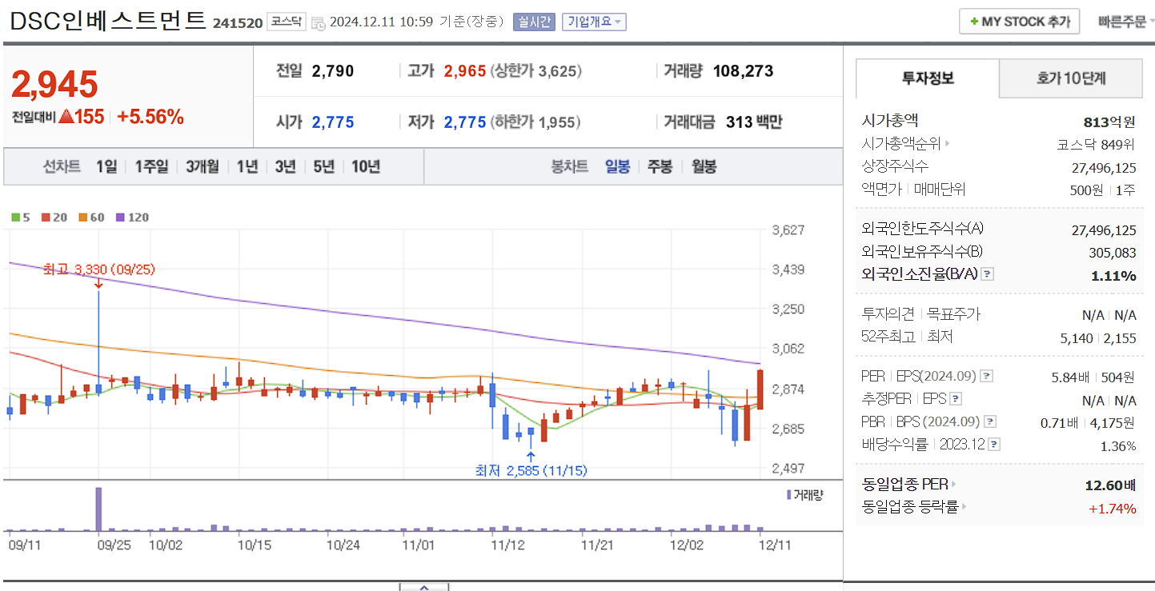Viewport: 1155px width, 591px height.
Task: Click the collapse chevron below the chart area
Action: pyautogui.click(x=423, y=586)
